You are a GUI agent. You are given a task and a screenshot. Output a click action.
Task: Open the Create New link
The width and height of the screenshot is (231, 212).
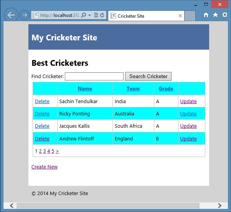tap(45, 167)
